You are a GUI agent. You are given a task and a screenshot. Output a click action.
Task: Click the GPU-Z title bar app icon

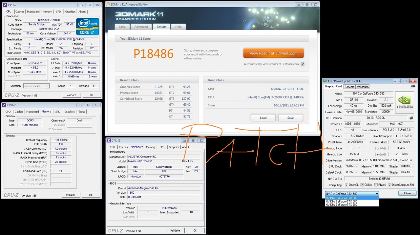[x=325, y=81]
